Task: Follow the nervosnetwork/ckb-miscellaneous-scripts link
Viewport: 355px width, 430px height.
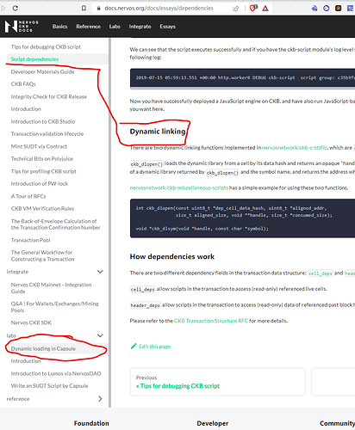Action: [179, 187]
